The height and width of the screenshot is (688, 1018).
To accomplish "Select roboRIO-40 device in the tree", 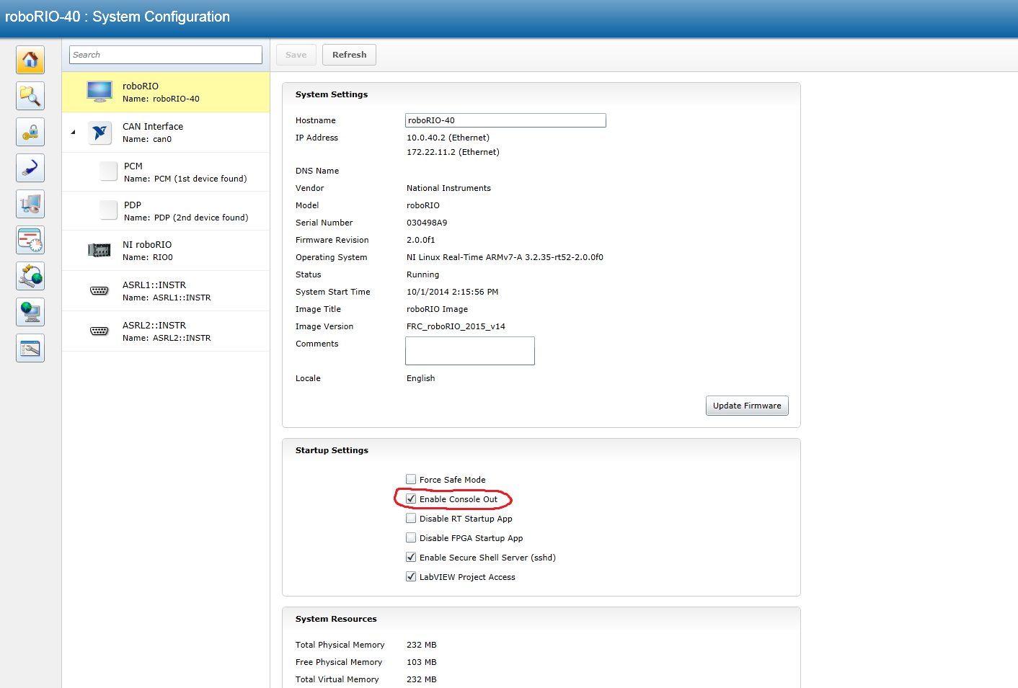I will click(x=166, y=92).
